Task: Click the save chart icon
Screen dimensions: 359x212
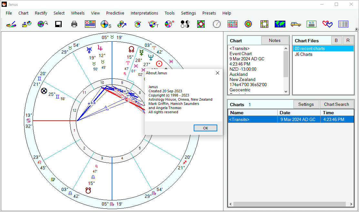Action: pyautogui.click(x=58, y=24)
